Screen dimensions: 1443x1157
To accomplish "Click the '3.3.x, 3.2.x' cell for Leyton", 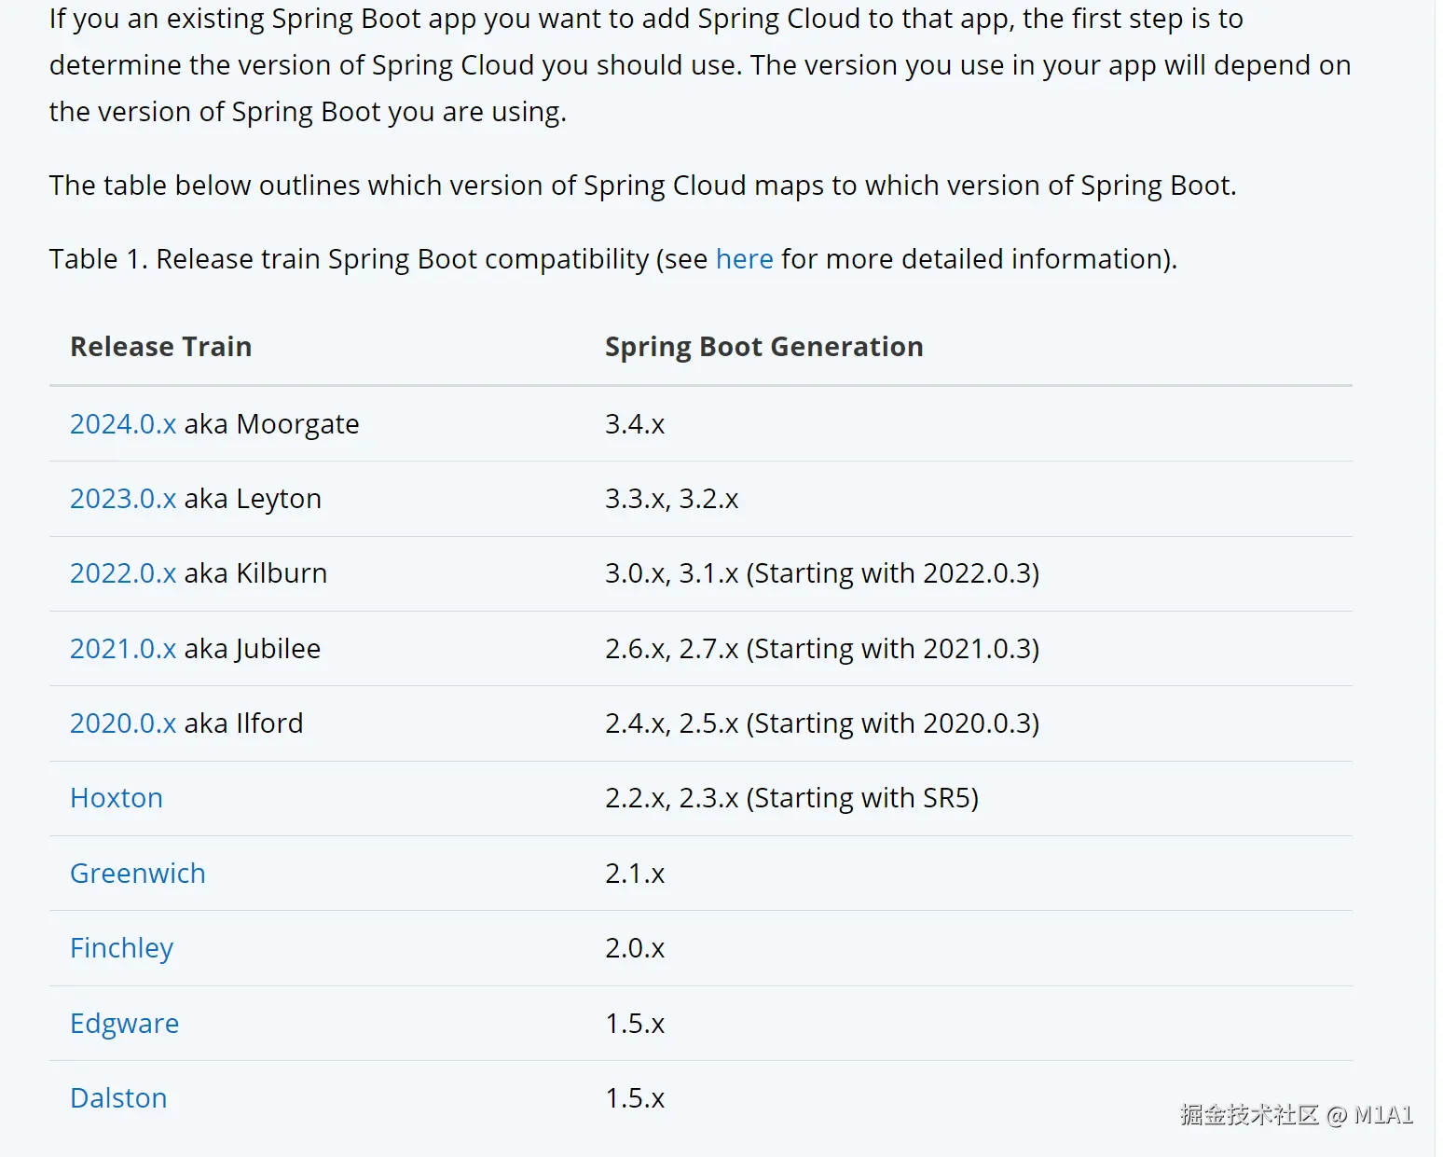I will point(671,499).
